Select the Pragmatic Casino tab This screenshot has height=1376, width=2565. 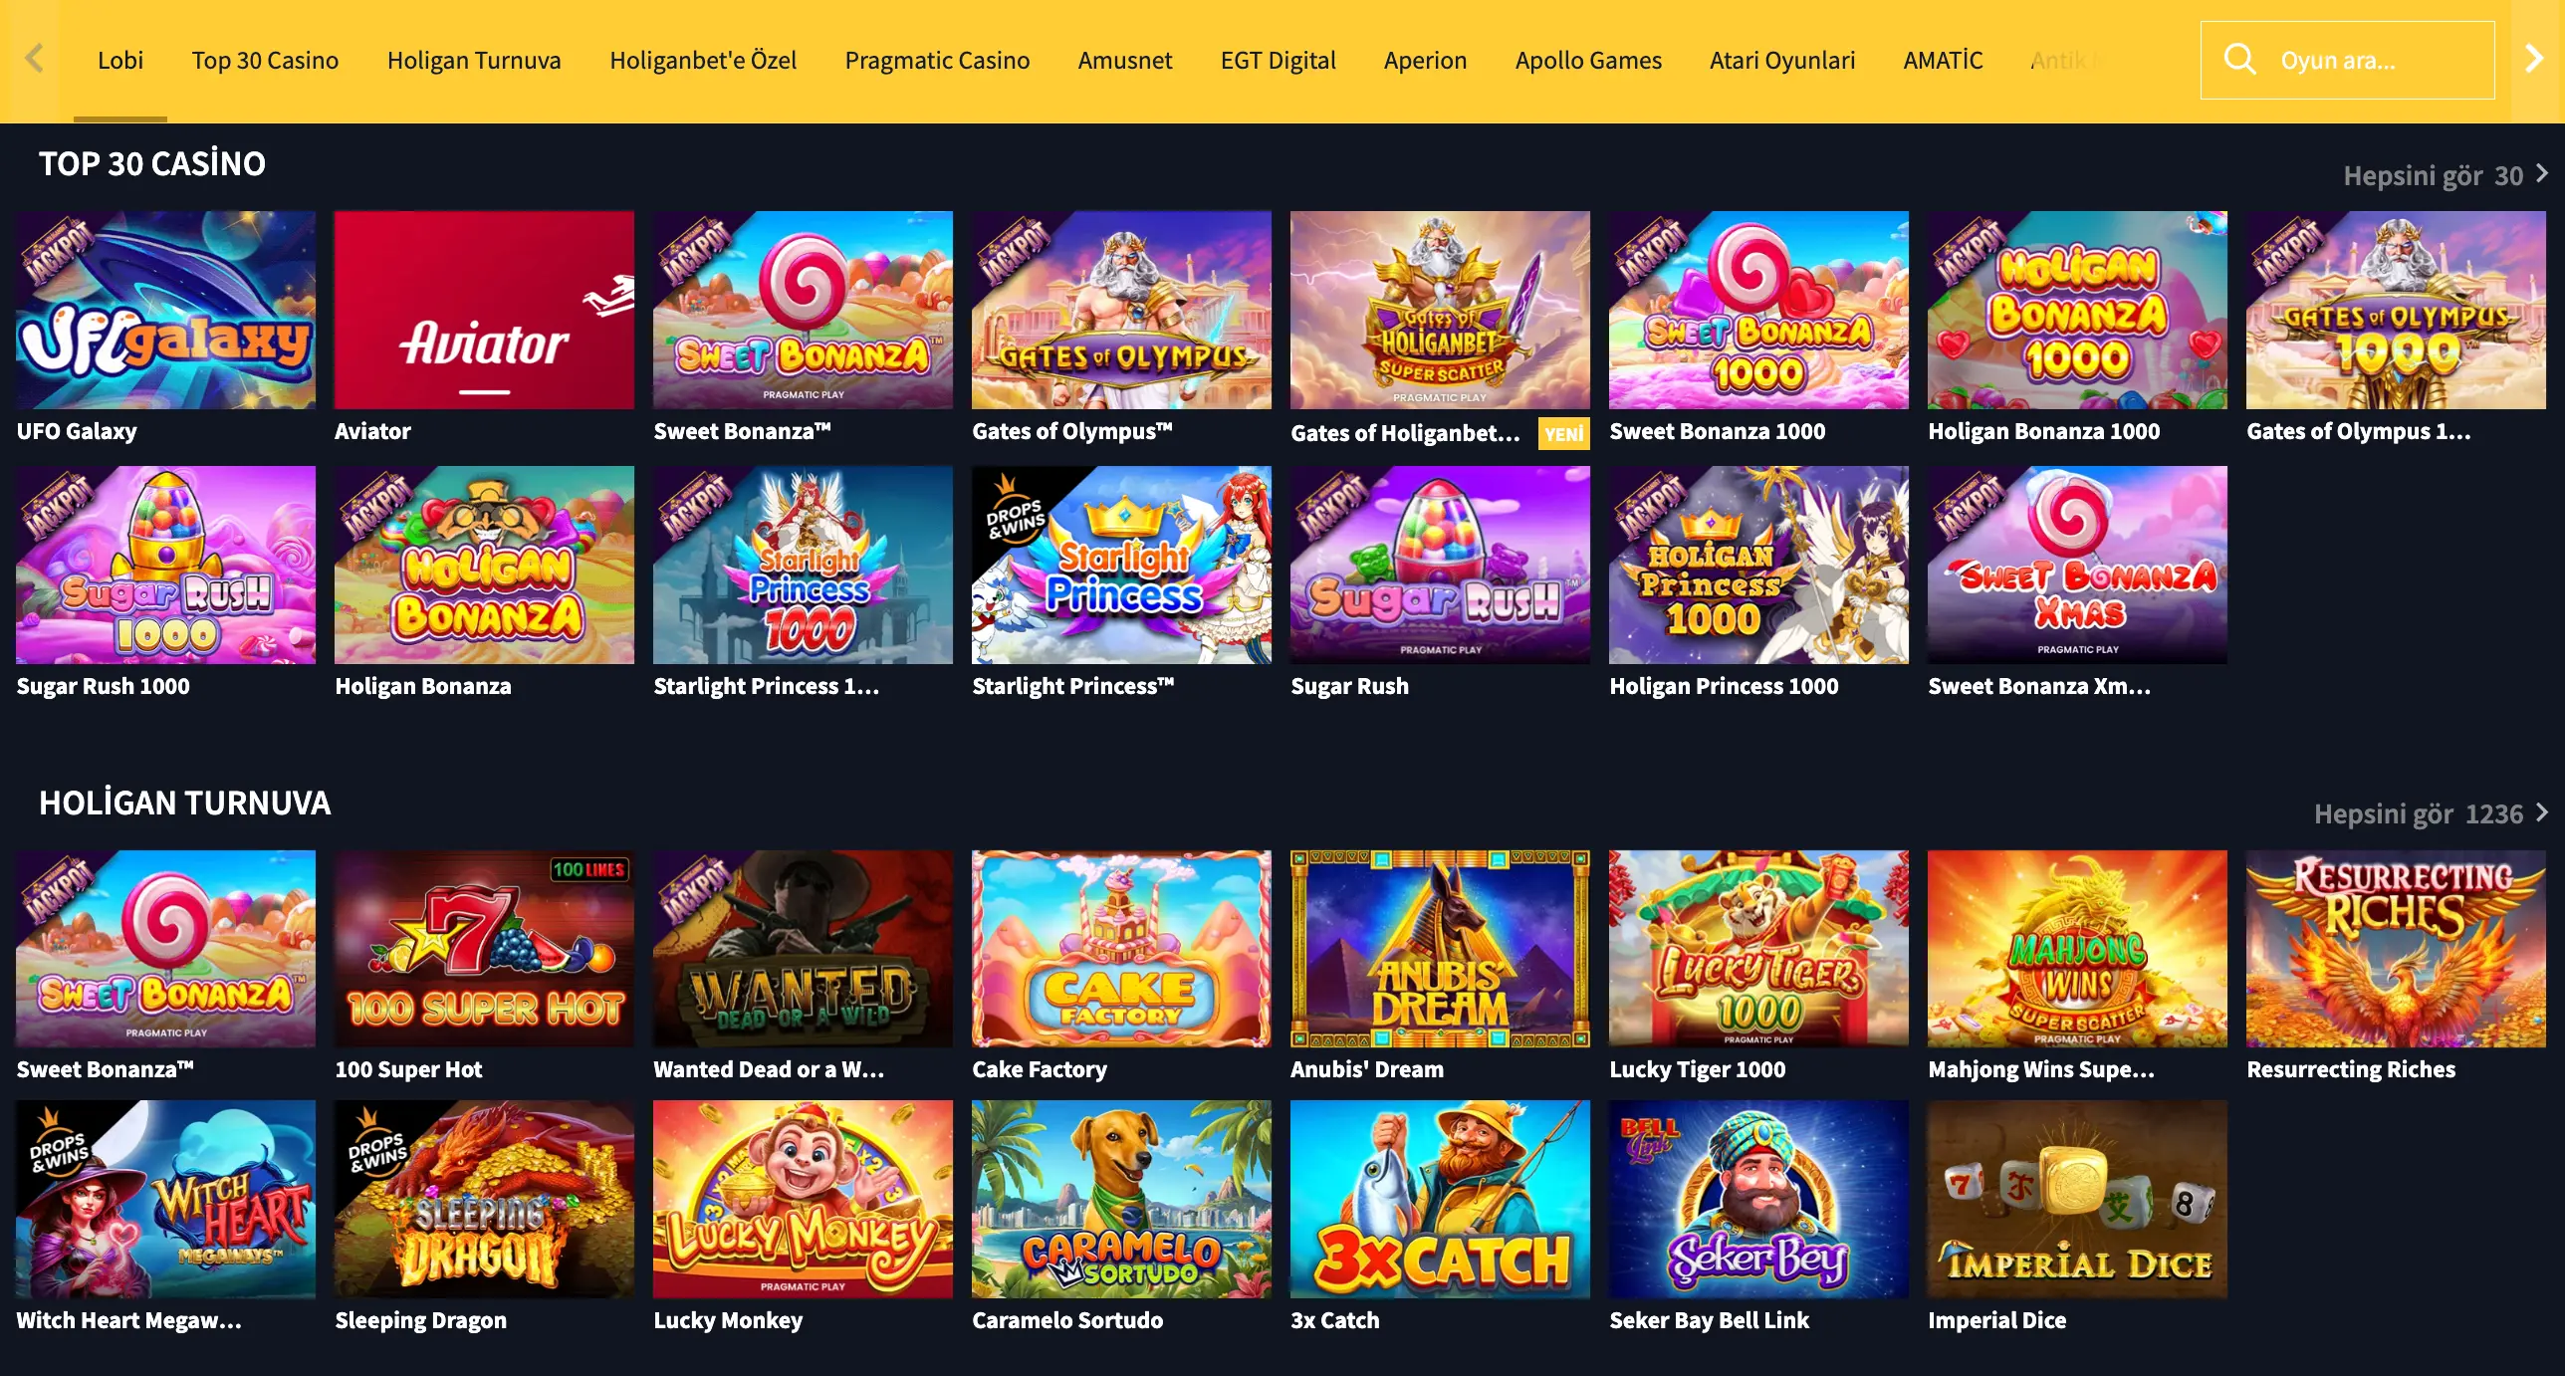point(937,60)
